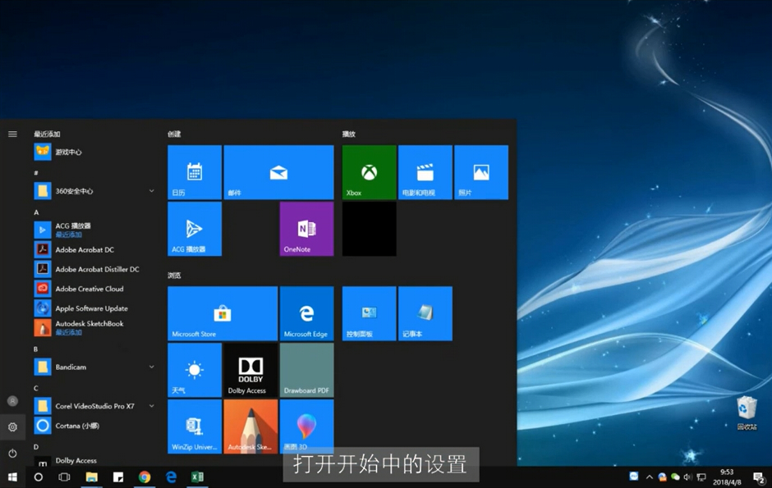The height and width of the screenshot is (488, 772).
Task: Open the Autodesk SketchBook tile
Action: pyautogui.click(x=250, y=426)
